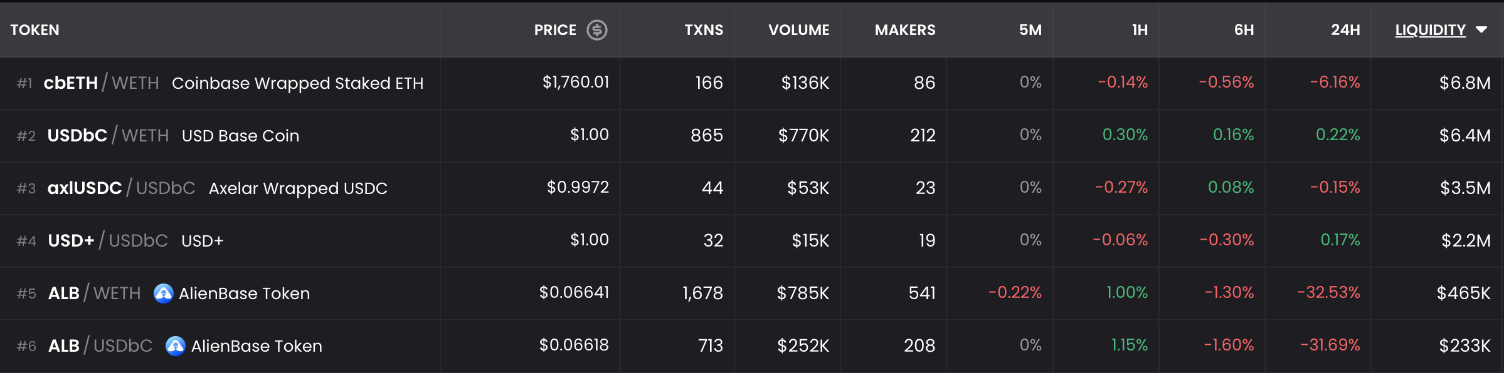Open the axlUSDC / USDbC pair
1504x373 pixels.
(121, 188)
